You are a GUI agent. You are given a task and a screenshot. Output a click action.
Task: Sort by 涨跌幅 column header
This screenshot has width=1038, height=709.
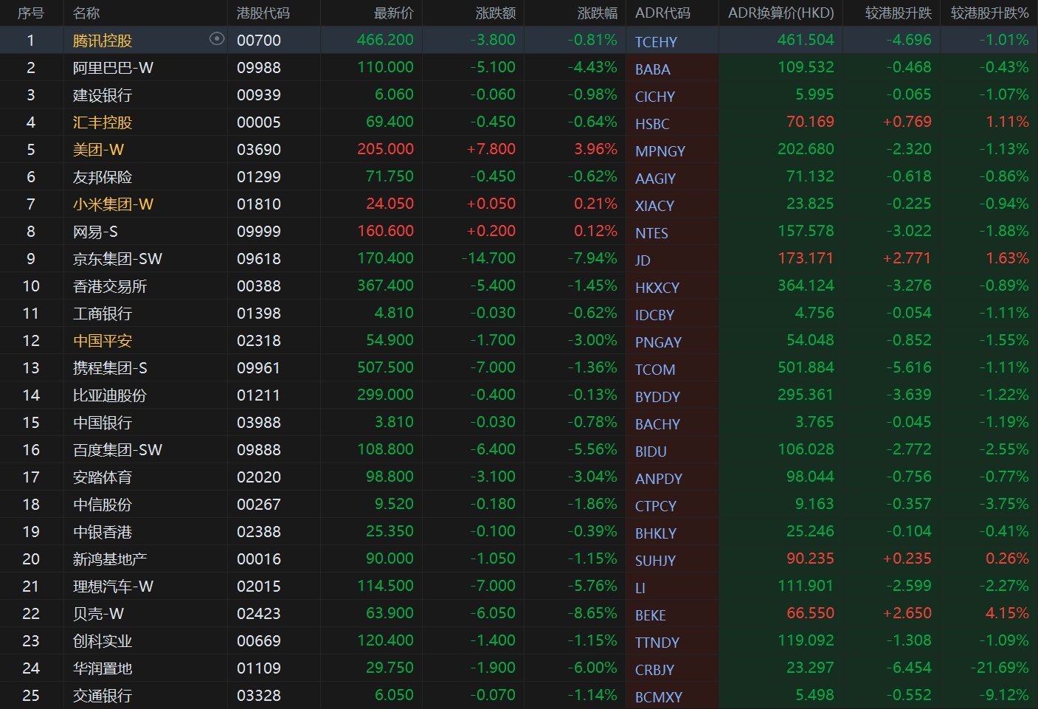click(597, 13)
